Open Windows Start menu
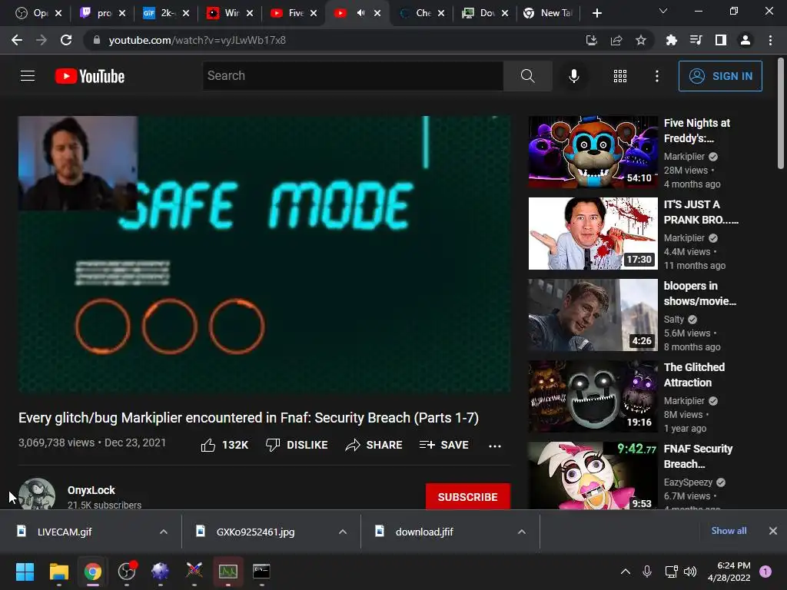The image size is (787, 590). coord(25,572)
